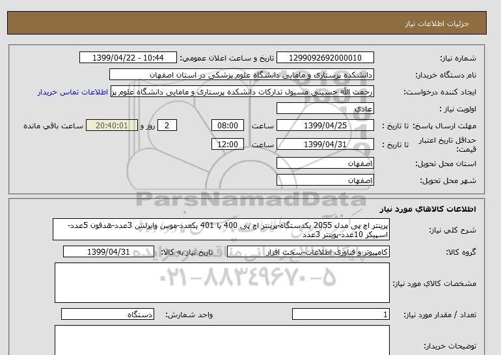Image resolution: width=501 pixels, height=355 pixels.
Task: Click the شماره نیاز label
Action: point(458,58)
